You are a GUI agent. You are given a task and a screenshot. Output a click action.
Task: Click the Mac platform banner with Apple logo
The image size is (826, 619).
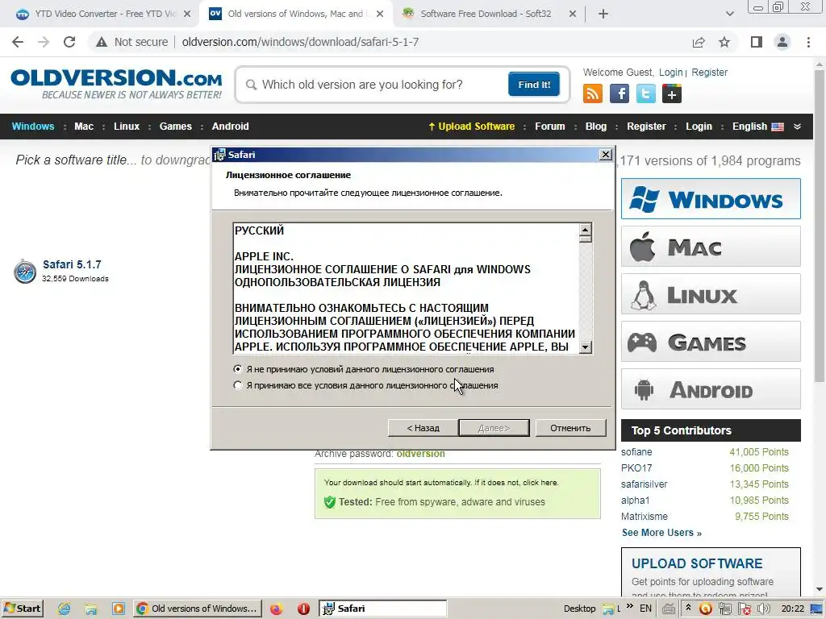click(711, 247)
